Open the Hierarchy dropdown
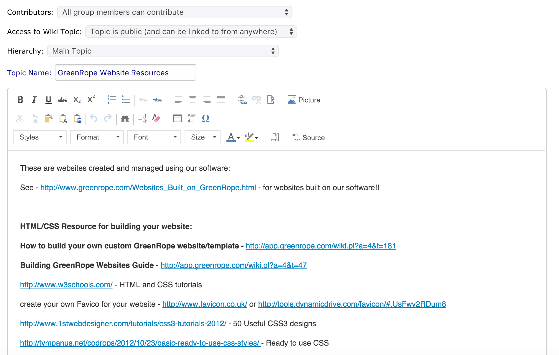This screenshot has height=355, width=559. click(x=163, y=51)
